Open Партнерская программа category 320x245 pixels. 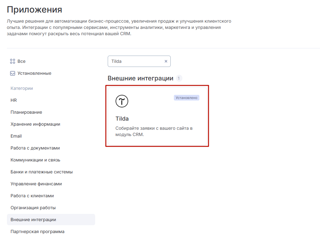pyautogui.click(x=37, y=231)
